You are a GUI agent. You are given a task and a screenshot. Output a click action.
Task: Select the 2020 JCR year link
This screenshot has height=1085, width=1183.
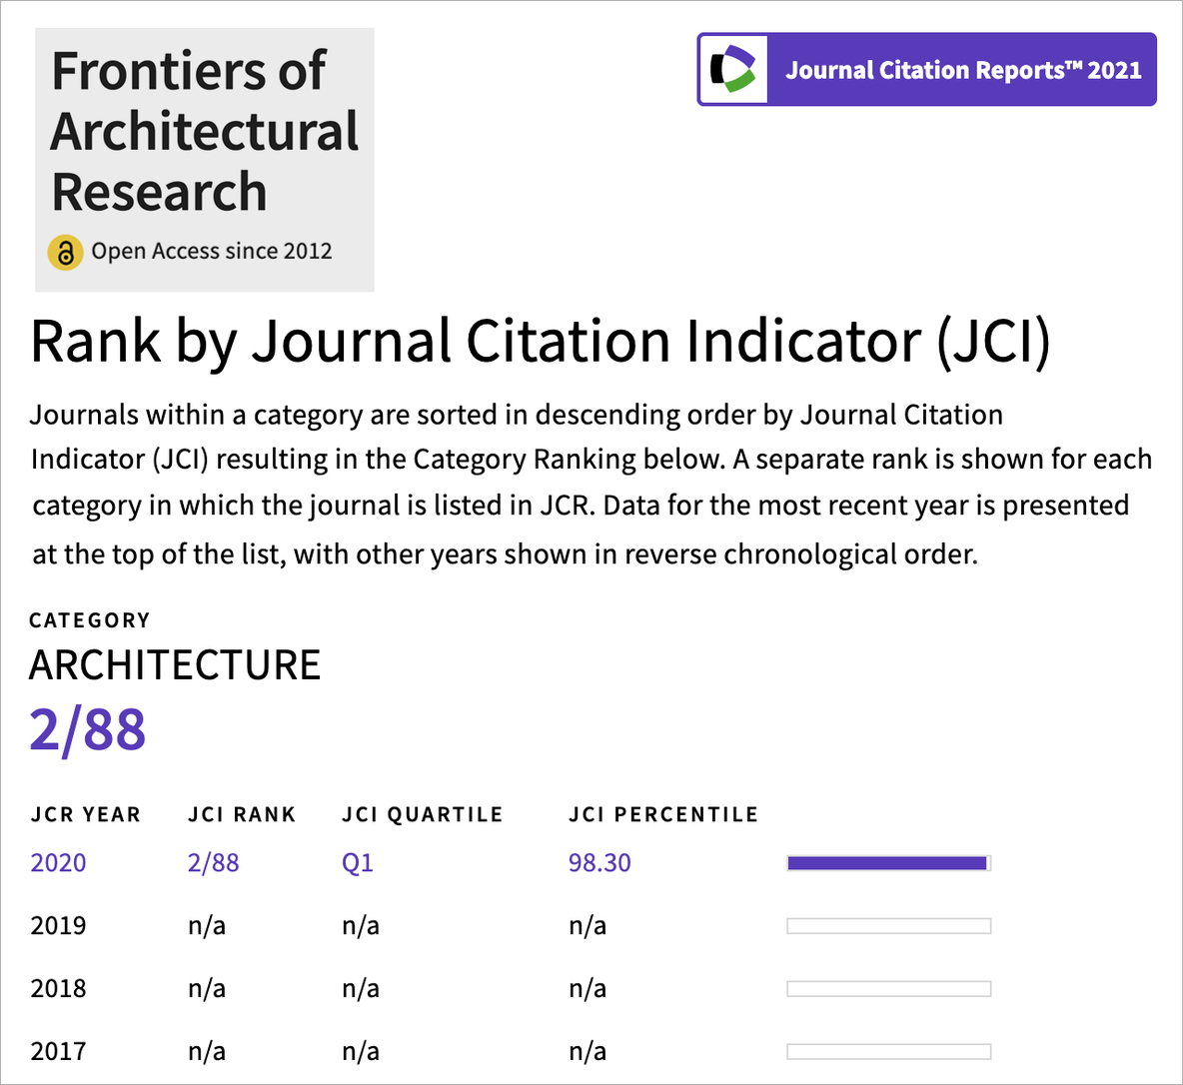58,863
